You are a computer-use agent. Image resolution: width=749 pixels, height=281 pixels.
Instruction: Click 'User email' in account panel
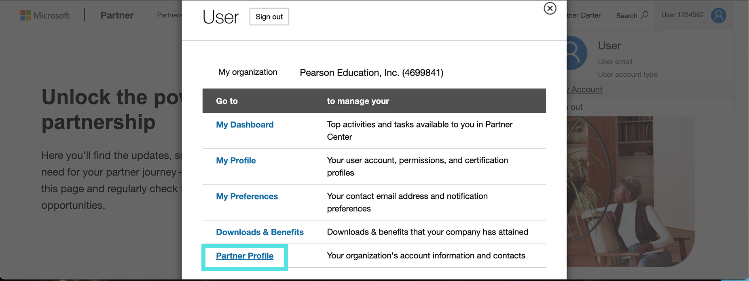pos(615,62)
